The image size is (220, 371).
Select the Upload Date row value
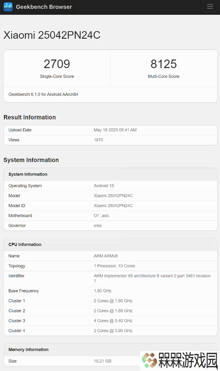click(115, 130)
